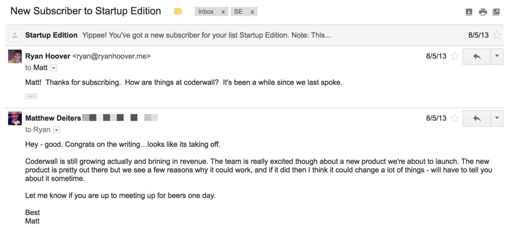Remove the Inbox label
This screenshot has height=228, width=508.
[223, 12]
